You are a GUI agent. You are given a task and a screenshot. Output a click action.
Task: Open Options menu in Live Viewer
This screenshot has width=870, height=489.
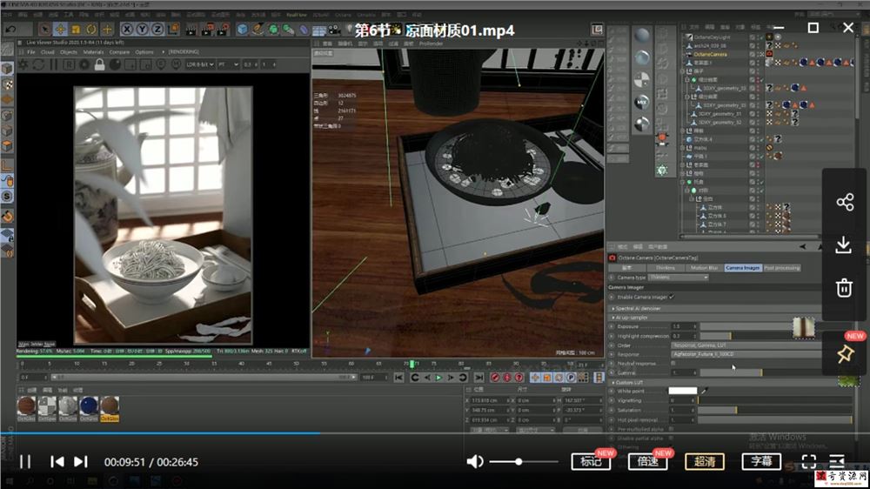click(144, 52)
